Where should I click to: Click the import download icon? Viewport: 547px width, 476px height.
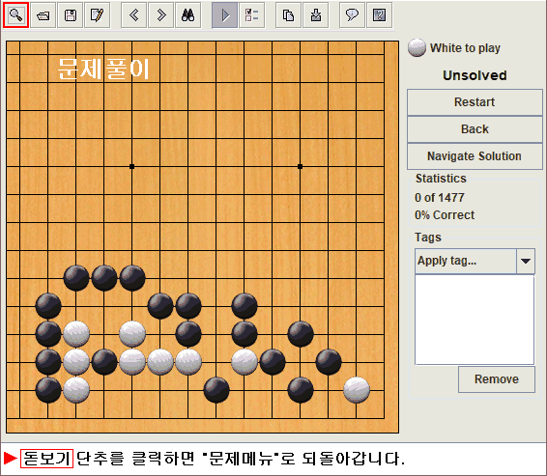[316, 15]
